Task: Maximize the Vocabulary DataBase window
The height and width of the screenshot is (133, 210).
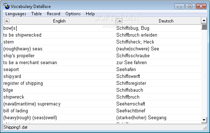Action: pyautogui.click(x=190, y=7)
